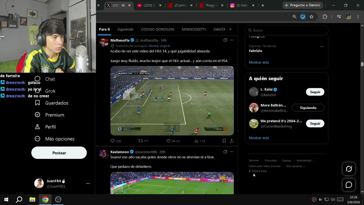Bookmark the MatheusFla post
The height and width of the screenshot is (205, 364).
coord(224,141)
